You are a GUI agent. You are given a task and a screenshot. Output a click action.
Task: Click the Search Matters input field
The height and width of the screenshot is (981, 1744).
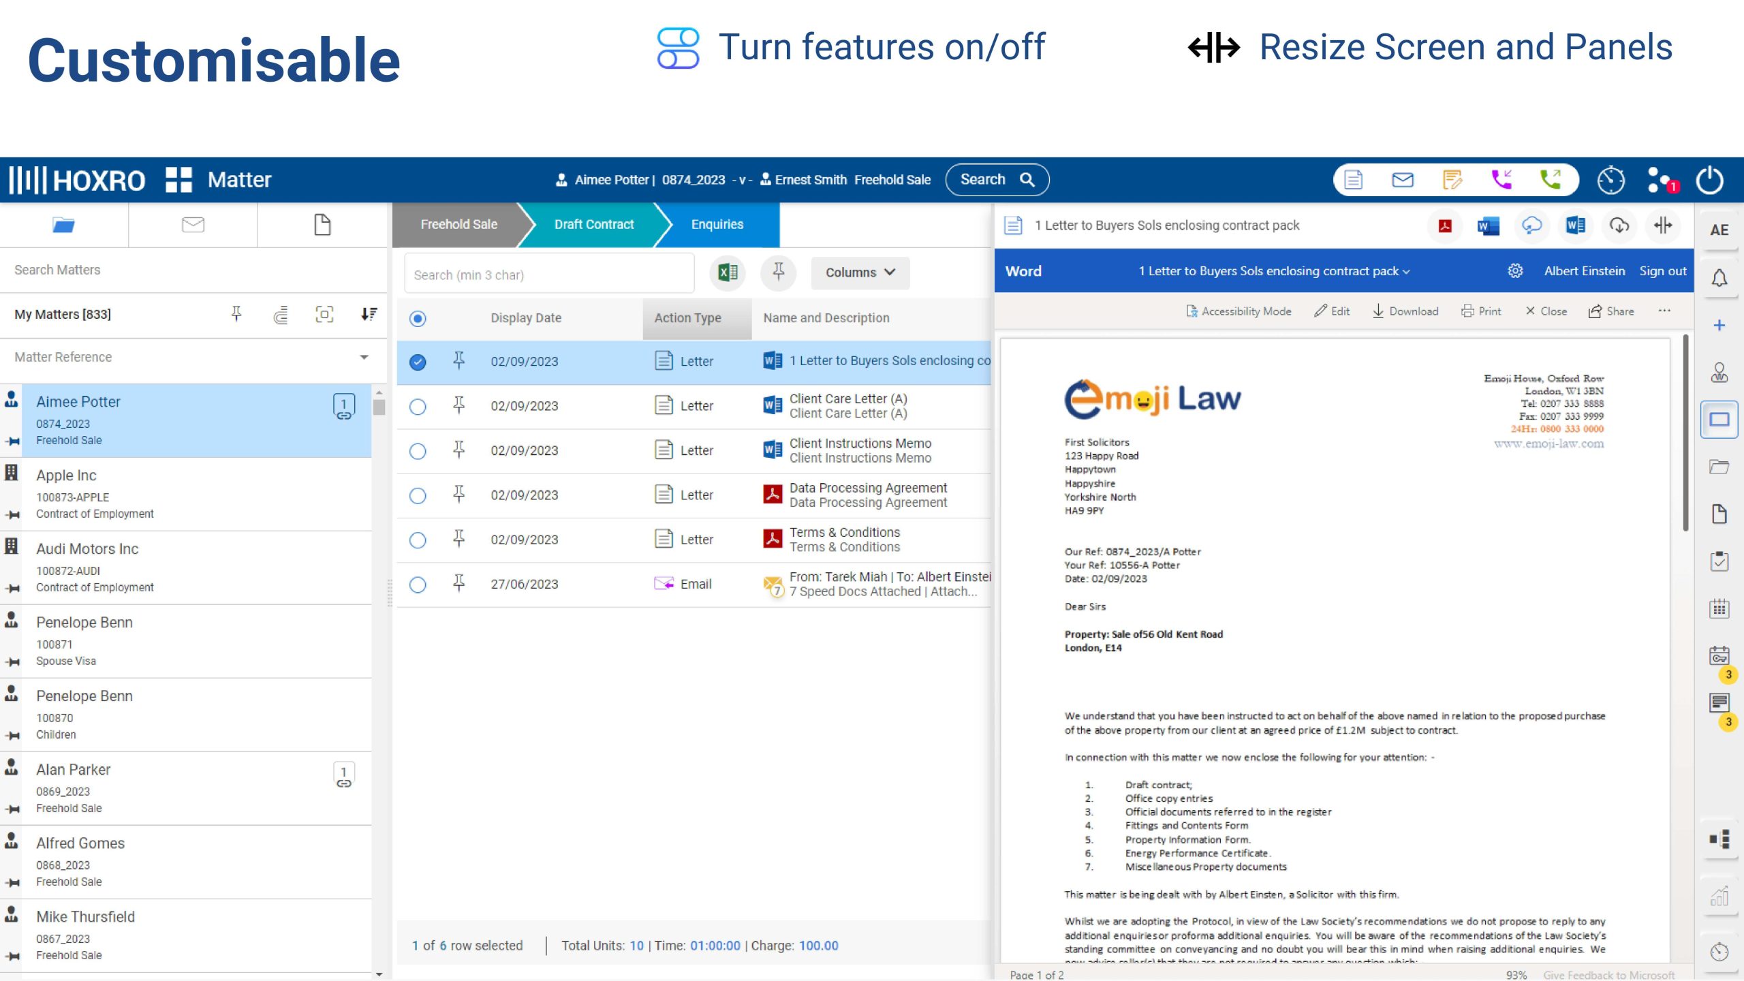[191, 270]
